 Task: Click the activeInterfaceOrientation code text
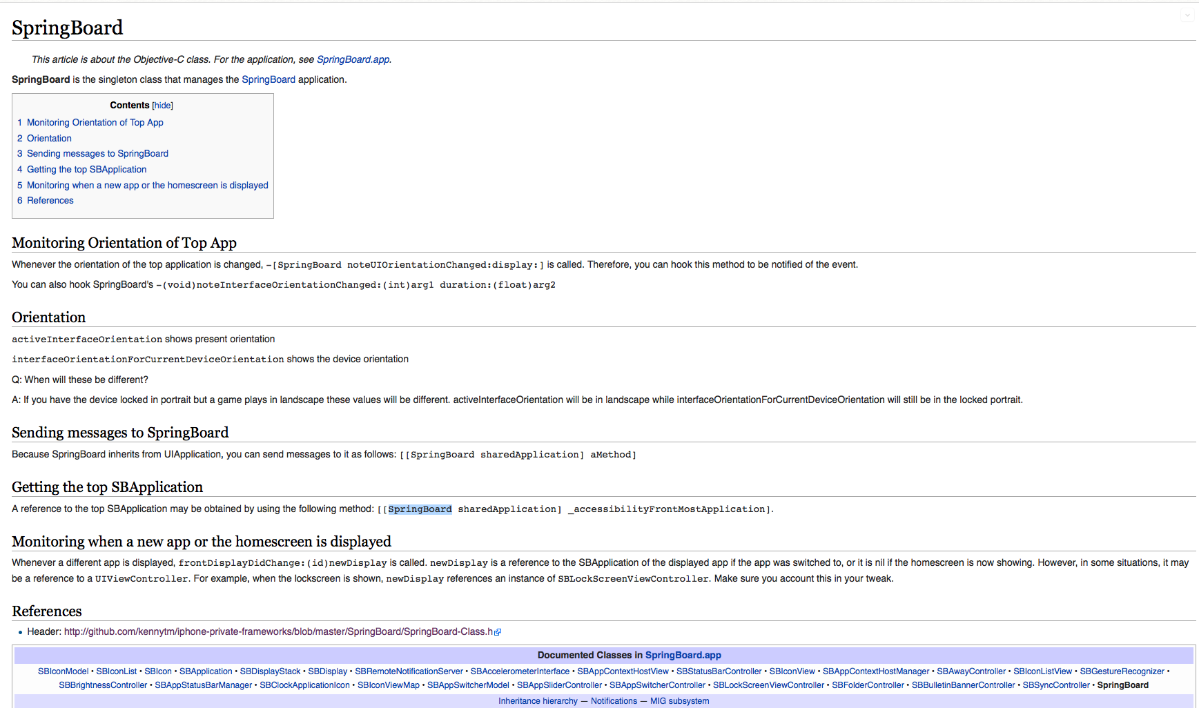point(87,340)
